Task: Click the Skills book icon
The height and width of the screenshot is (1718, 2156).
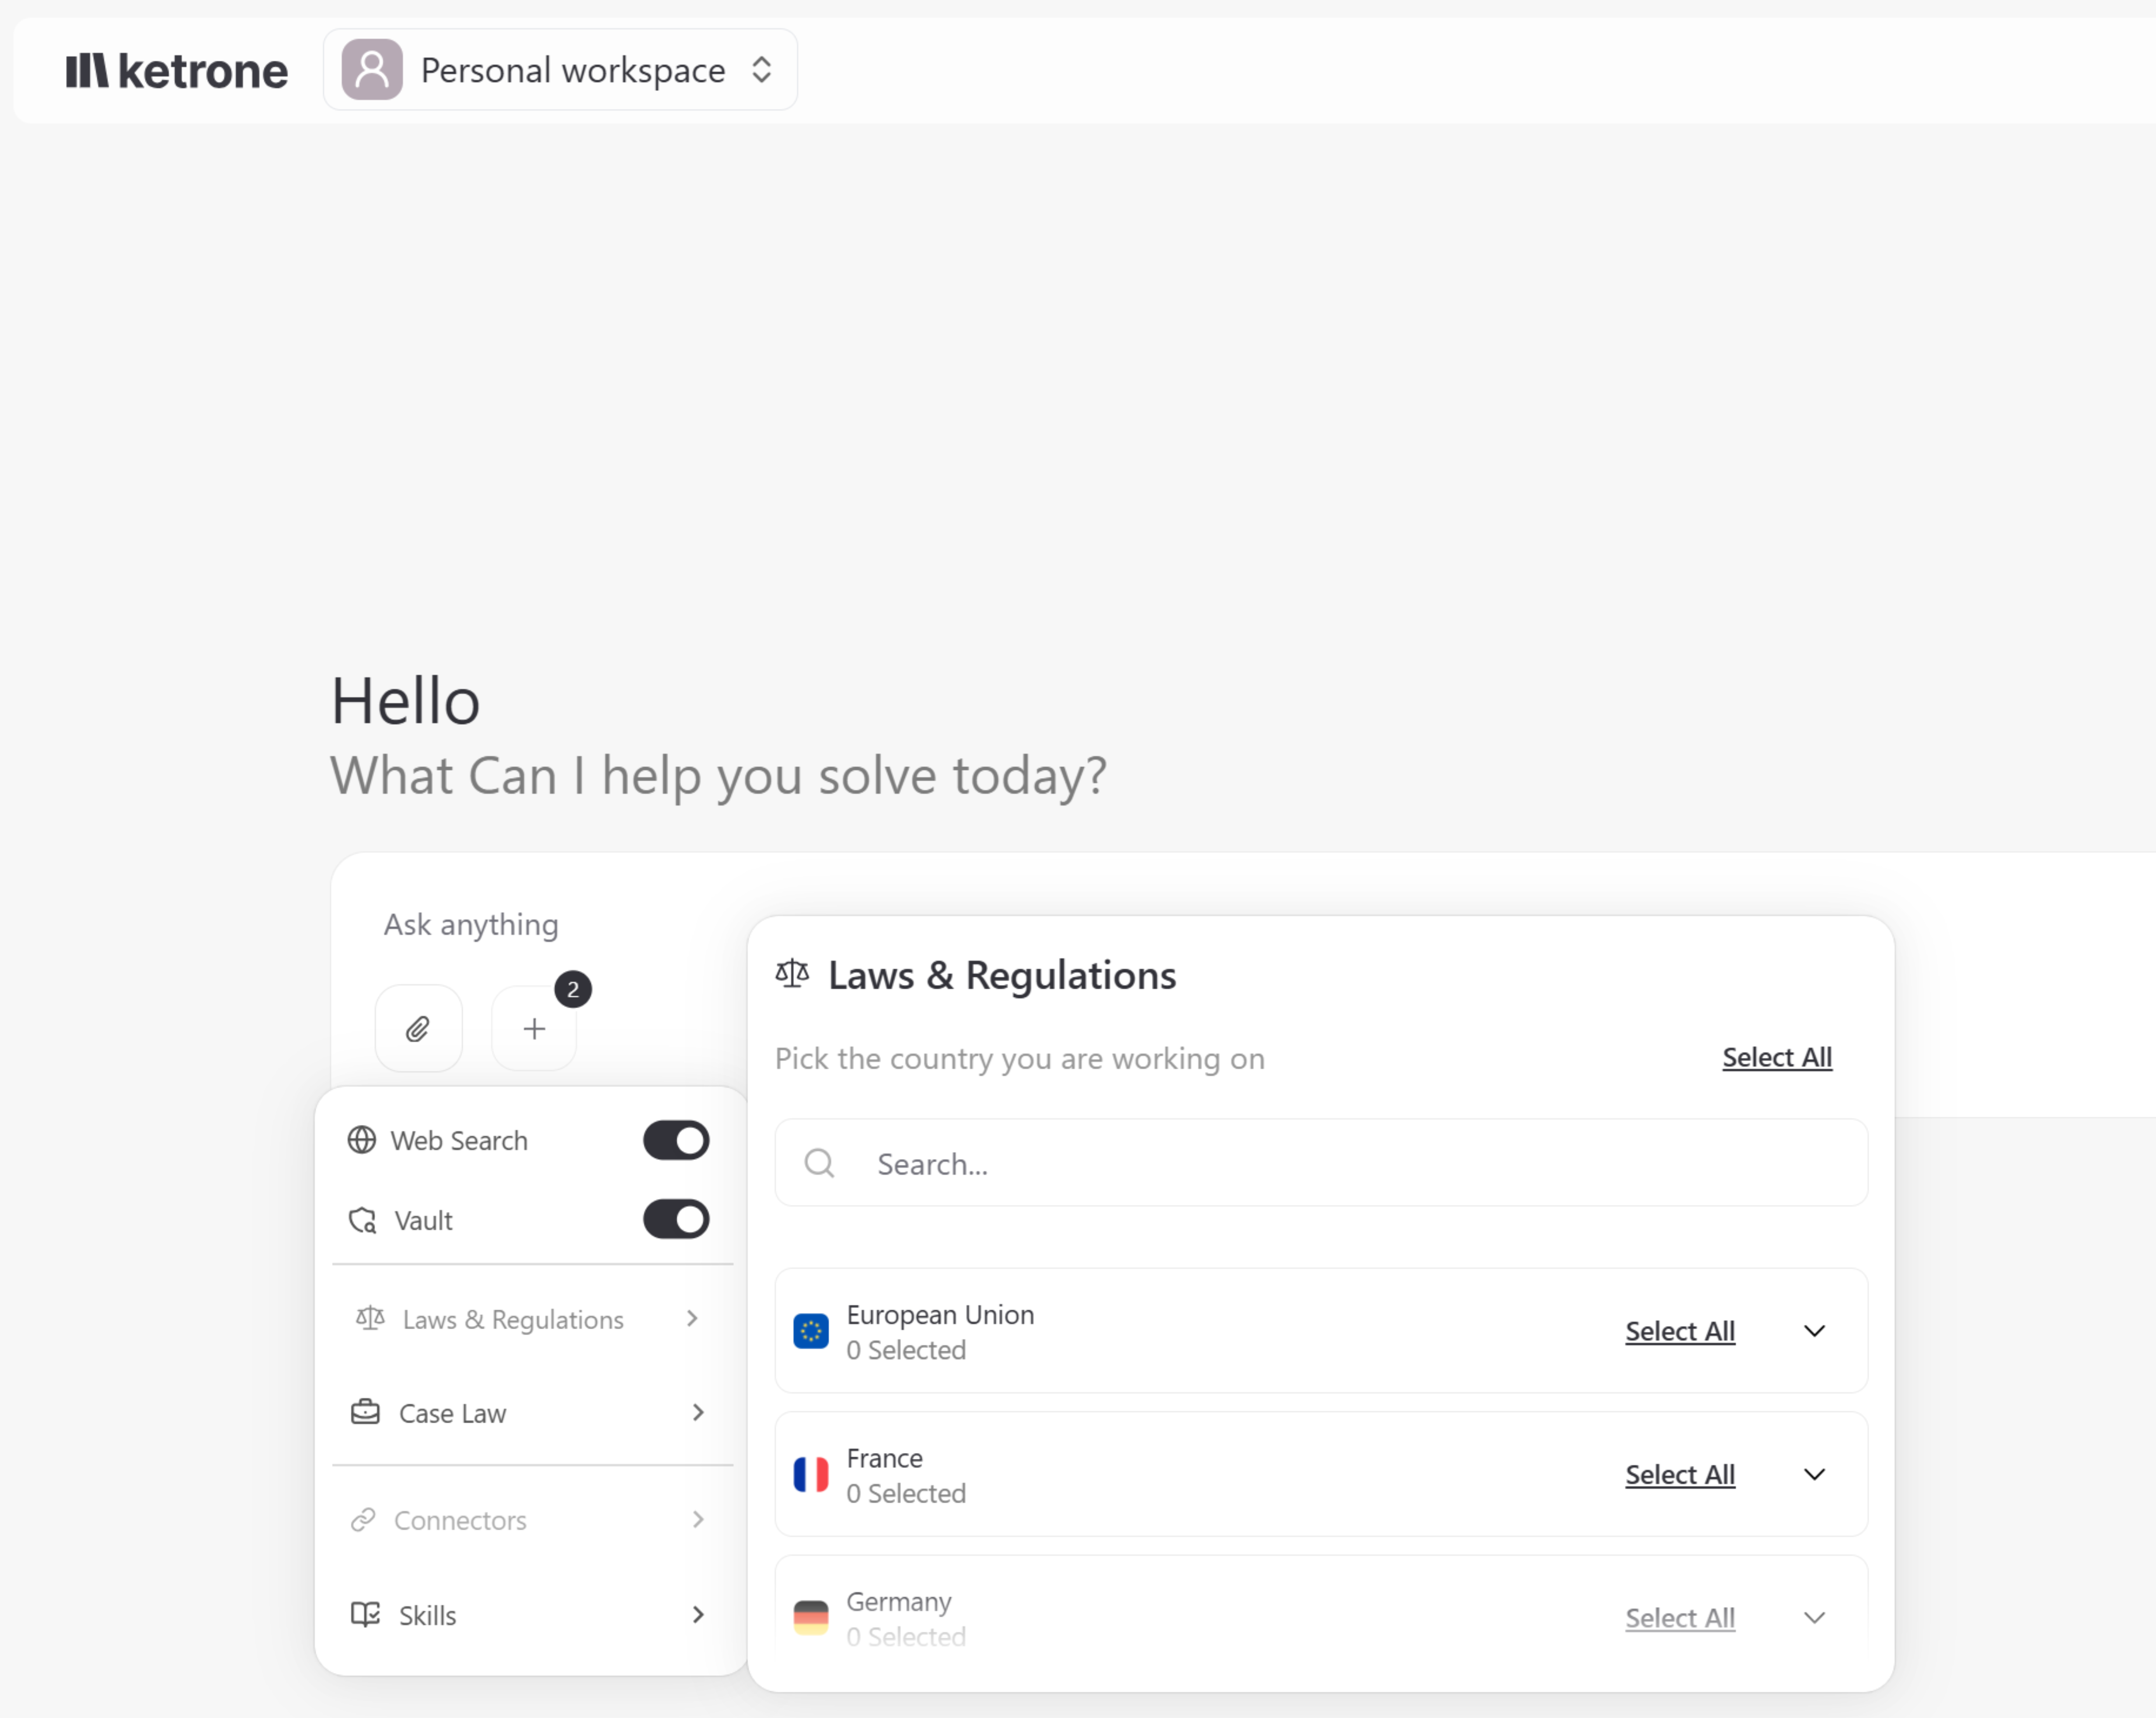Action: (x=365, y=1614)
